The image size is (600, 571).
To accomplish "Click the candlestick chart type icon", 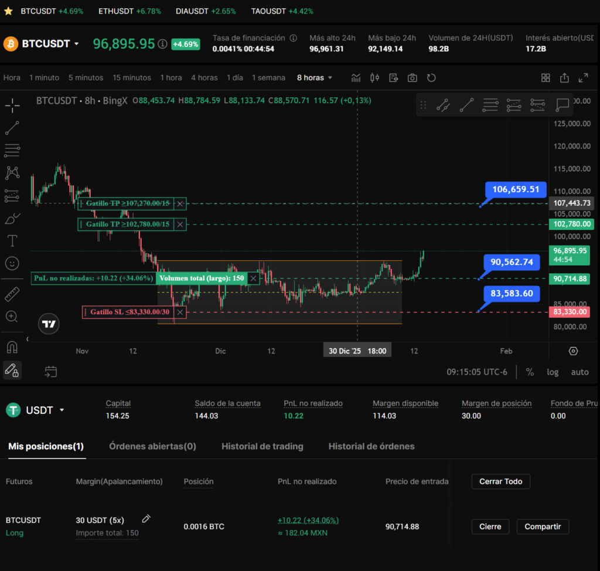I will point(375,78).
